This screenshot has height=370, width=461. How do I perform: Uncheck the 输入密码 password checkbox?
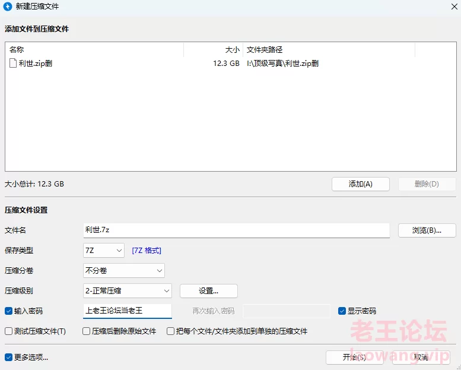[8, 311]
